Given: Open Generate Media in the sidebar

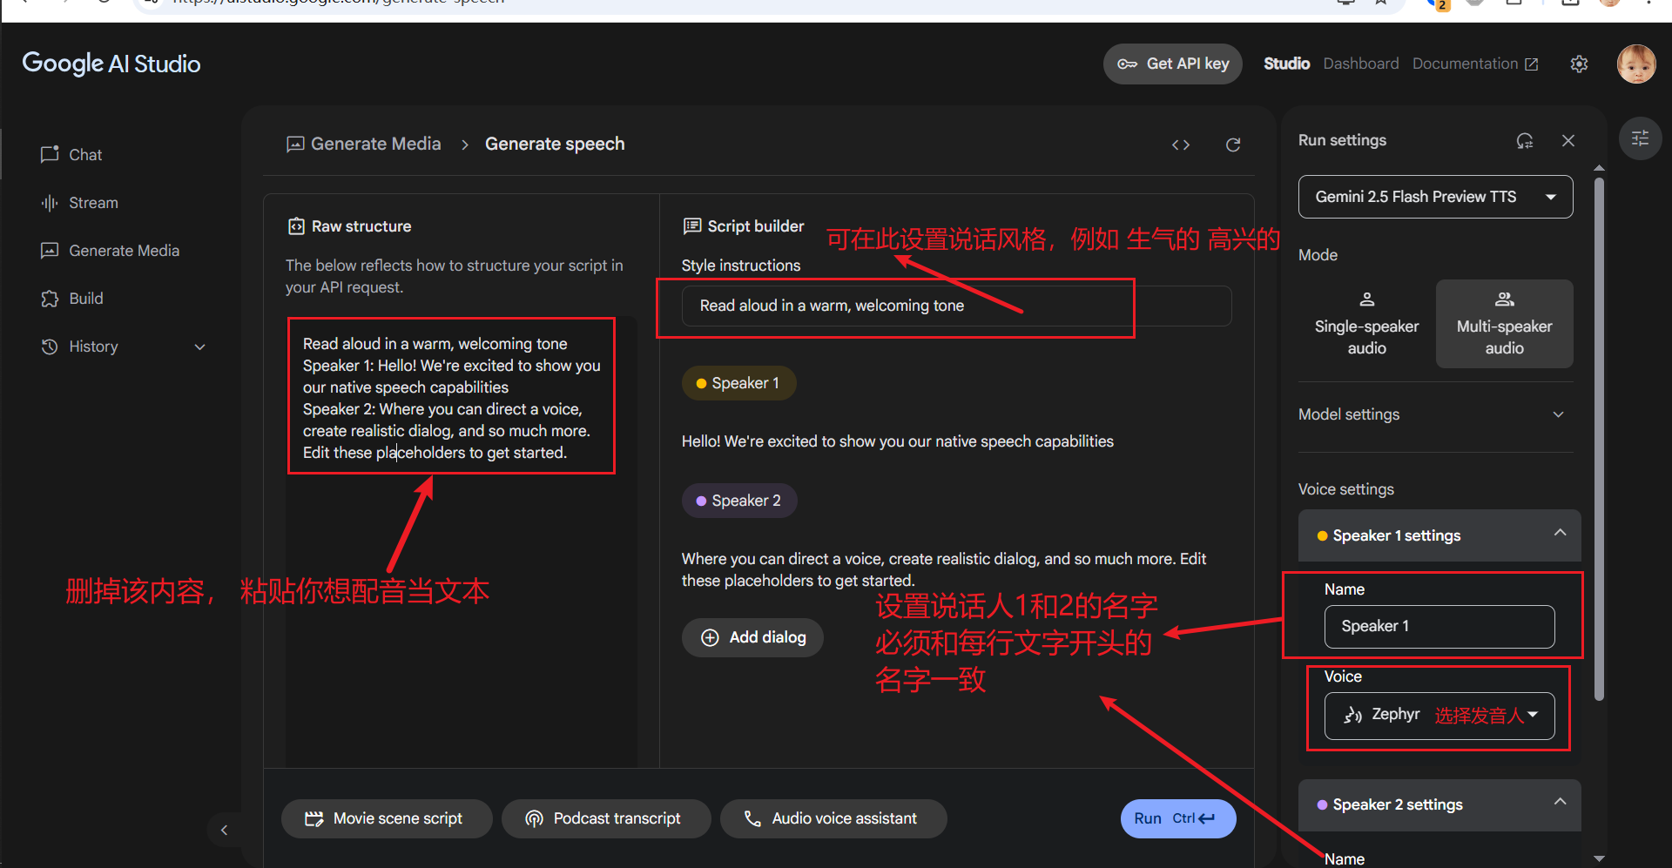Looking at the screenshot, I should coord(110,251).
